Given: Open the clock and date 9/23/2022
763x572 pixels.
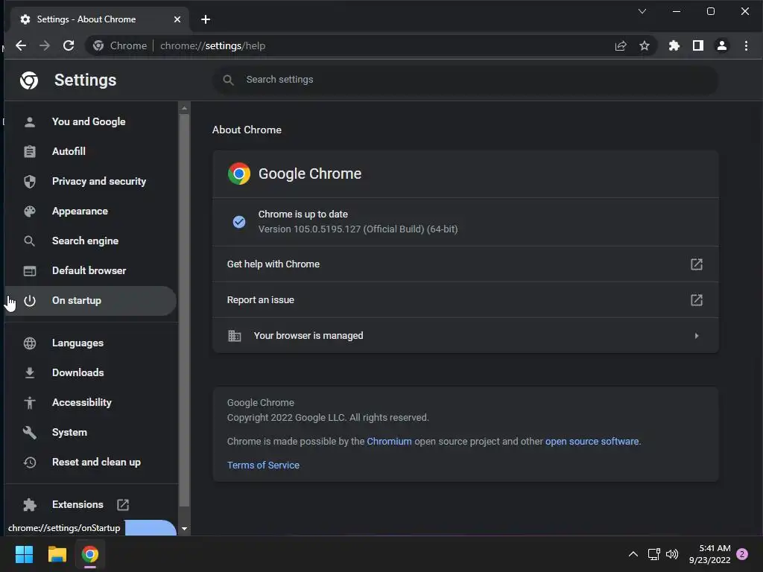Looking at the screenshot, I should pyautogui.click(x=709, y=554).
